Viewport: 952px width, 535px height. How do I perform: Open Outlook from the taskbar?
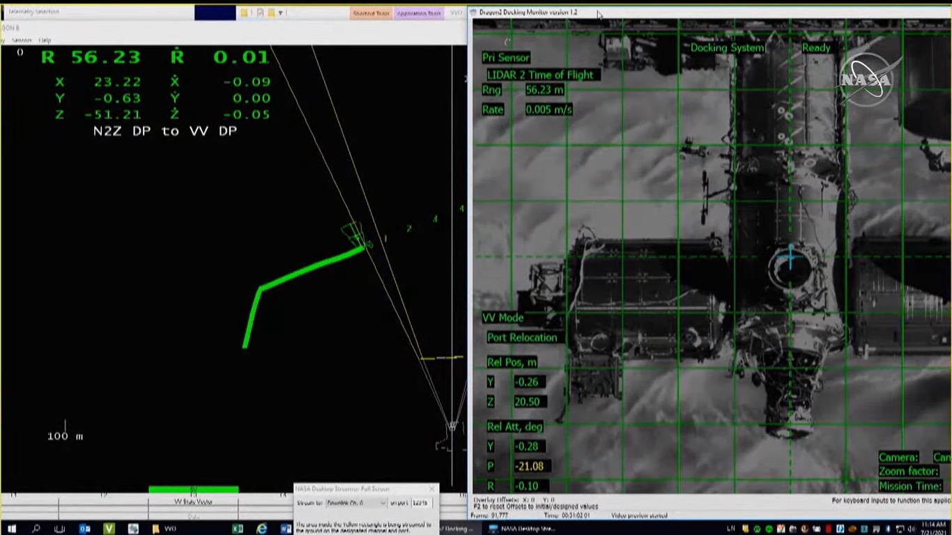(84, 529)
